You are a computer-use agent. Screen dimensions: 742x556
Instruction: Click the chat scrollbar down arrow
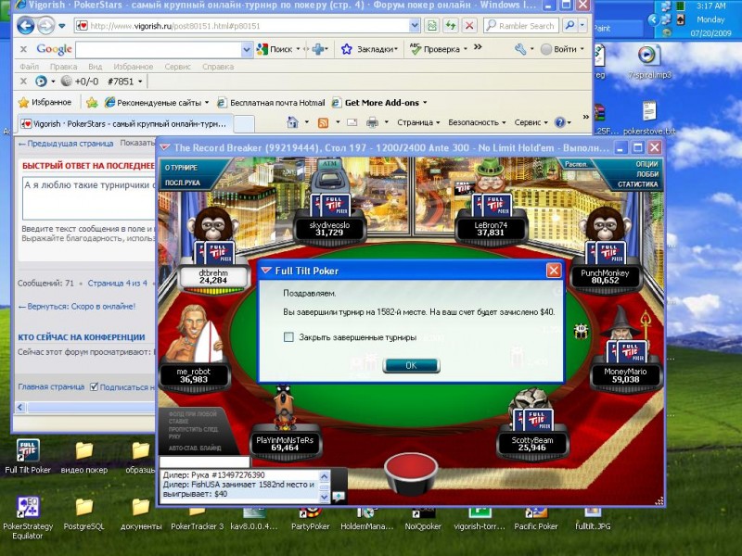click(x=324, y=497)
